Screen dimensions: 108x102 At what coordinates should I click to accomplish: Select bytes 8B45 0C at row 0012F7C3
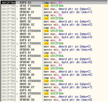point(25,46)
